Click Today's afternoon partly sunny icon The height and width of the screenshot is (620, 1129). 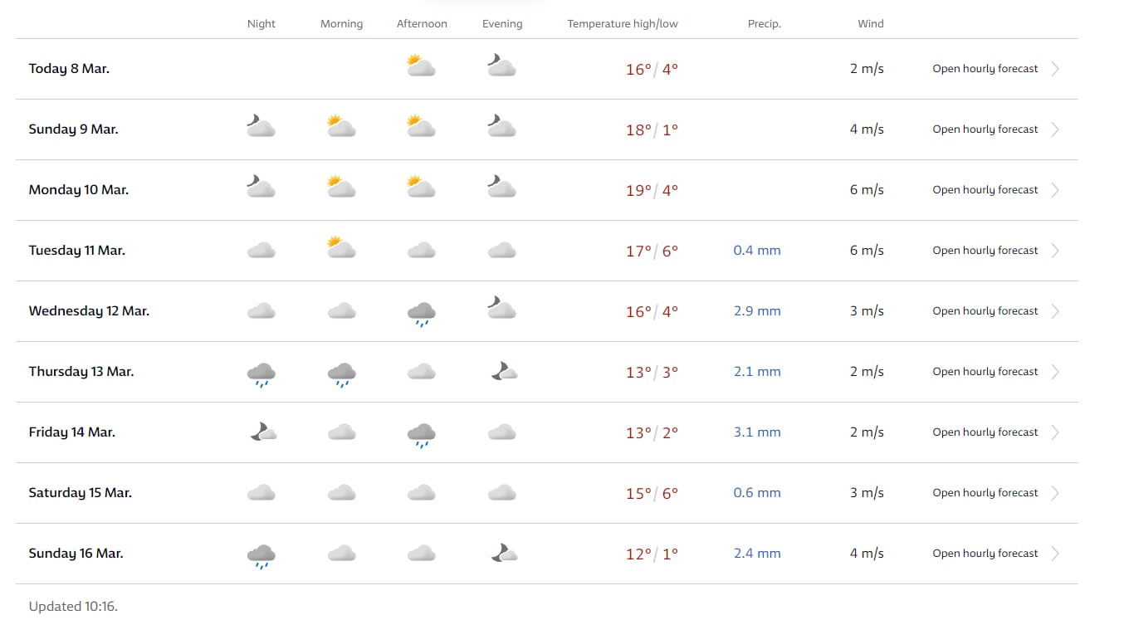click(x=421, y=66)
